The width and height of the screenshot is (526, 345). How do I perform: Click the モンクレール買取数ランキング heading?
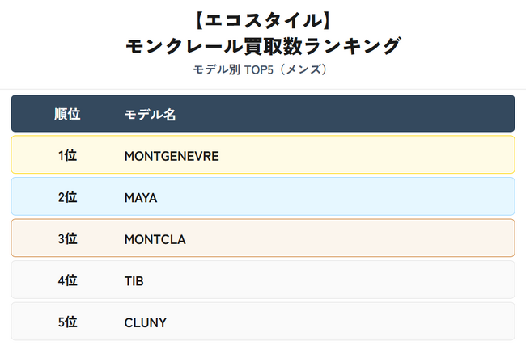263,45
